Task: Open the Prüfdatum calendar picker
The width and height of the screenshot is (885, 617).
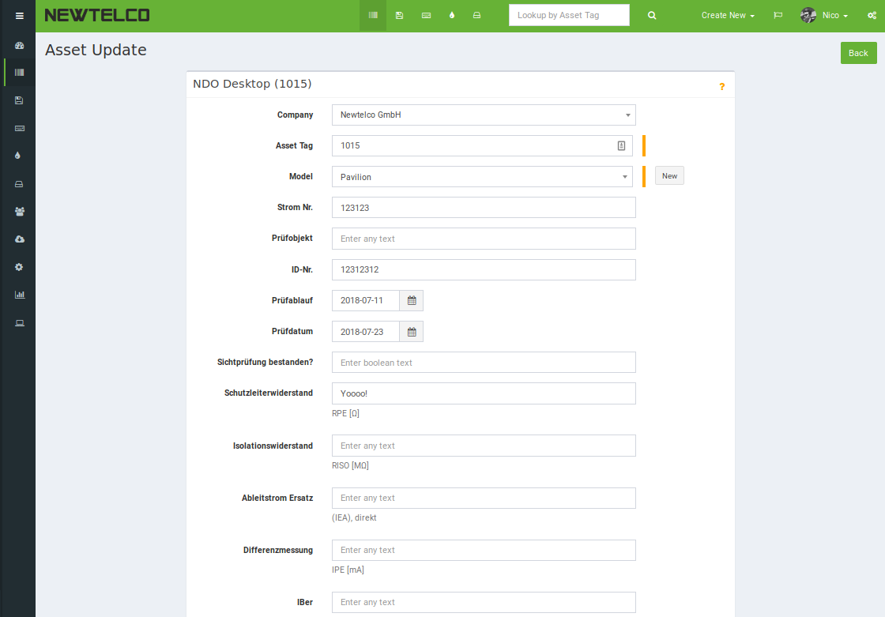Action: [412, 332]
